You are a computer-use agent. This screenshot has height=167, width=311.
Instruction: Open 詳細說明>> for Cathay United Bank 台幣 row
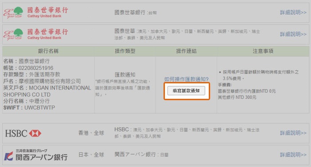[x=293, y=12]
